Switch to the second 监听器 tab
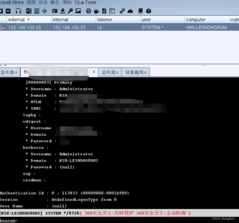239x223 pixels. 109,72
